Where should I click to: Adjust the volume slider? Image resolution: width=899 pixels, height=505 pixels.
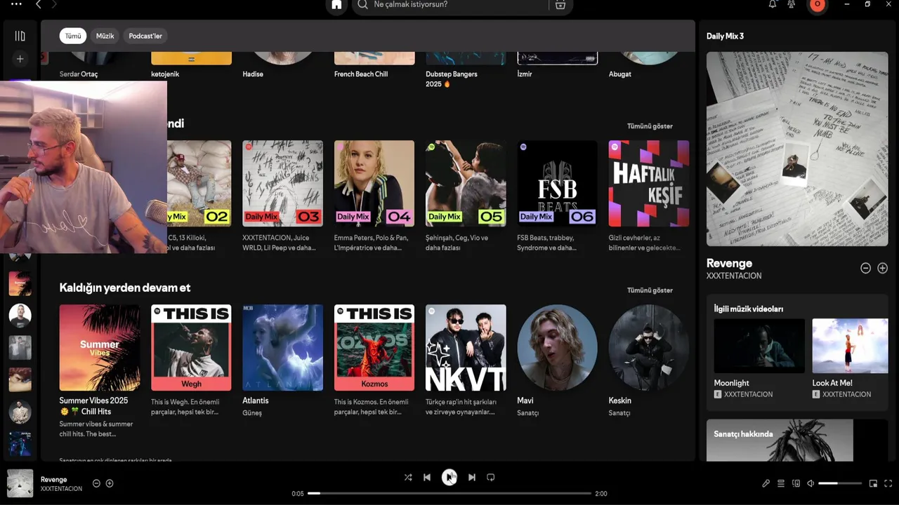coord(840,483)
